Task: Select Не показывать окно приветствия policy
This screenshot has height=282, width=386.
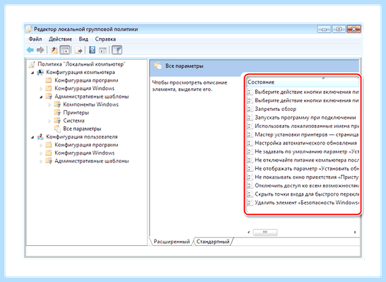Action: click(x=306, y=177)
